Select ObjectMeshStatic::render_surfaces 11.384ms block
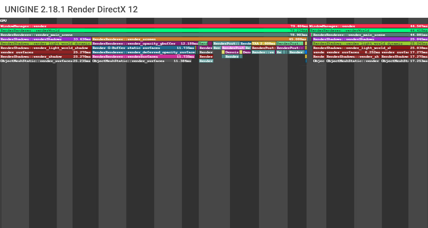Viewport: 428px width, 228px height. (142, 61)
